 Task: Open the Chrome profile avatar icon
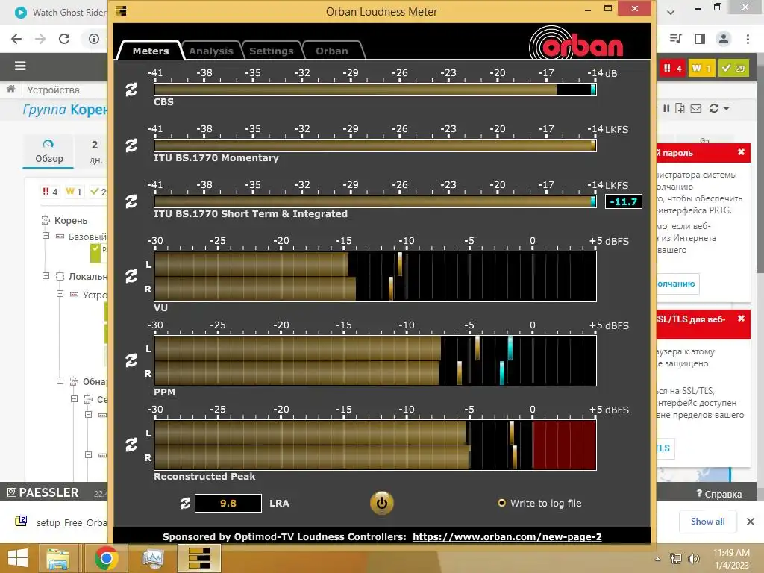coord(724,39)
